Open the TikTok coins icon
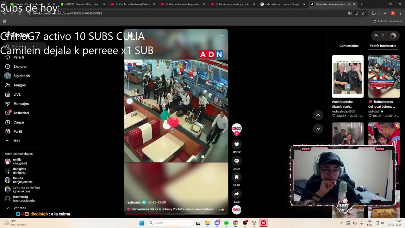 point(376,36)
